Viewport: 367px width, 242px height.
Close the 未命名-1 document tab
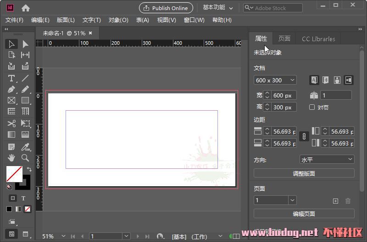tap(90, 33)
